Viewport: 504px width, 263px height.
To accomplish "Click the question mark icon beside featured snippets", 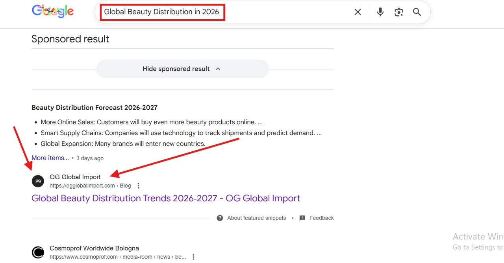I will (220, 218).
